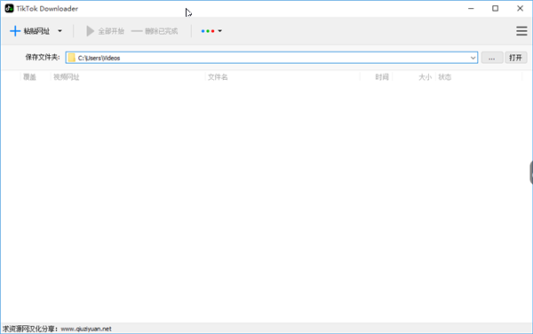Screen dimensions: 533x334
Task: Close the TikTok Downloader window
Action: pos(520,9)
